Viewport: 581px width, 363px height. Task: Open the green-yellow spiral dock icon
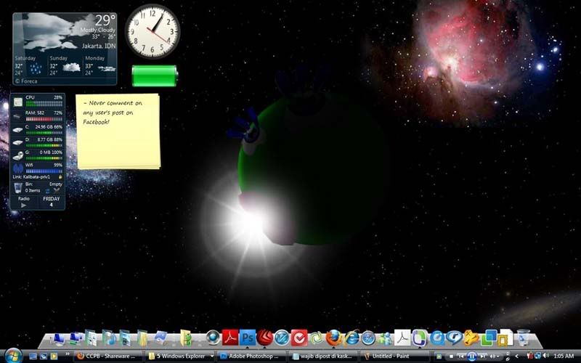point(317,338)
